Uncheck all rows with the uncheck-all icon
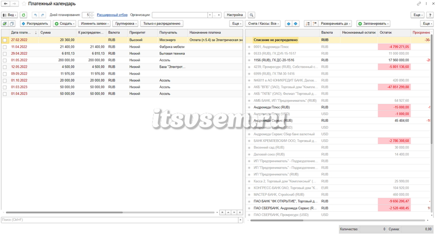The height and width of the screenshot is (236, 437). [12, 24]
